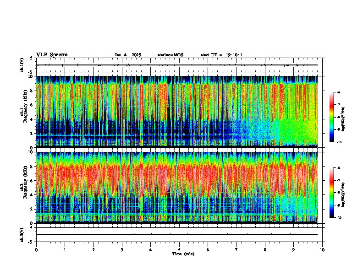Click the ch.1 voltage waveform trace

(177, 65)
